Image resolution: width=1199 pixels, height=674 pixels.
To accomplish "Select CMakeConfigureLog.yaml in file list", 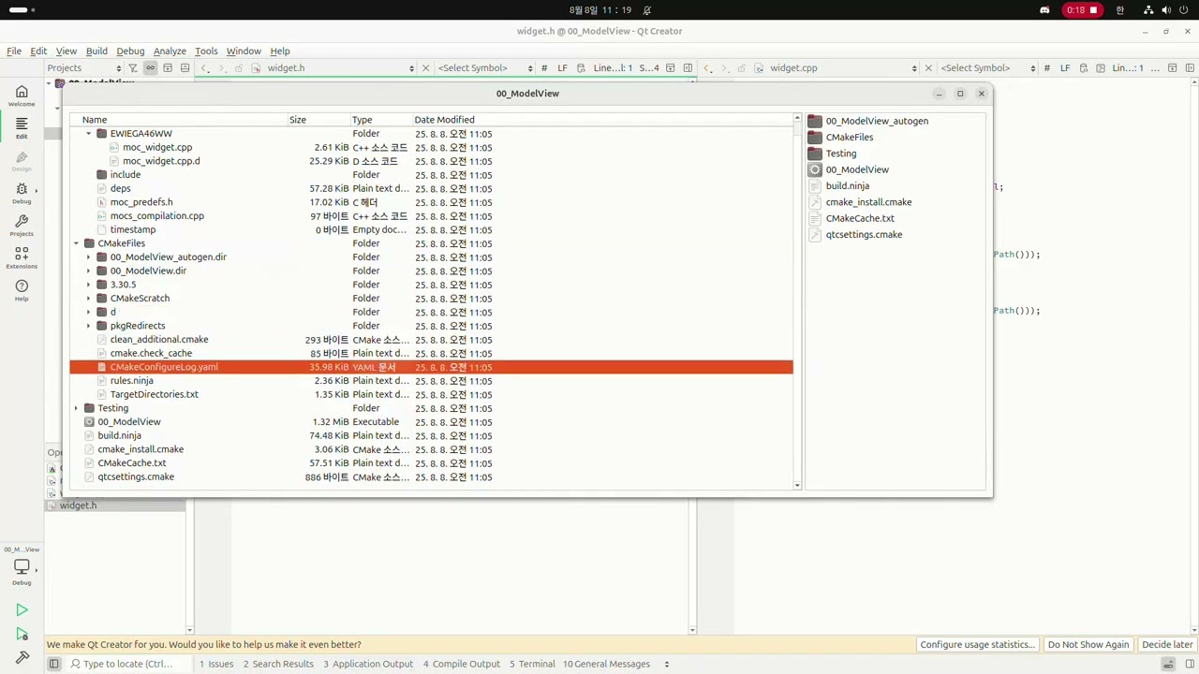I will [431, 367].
